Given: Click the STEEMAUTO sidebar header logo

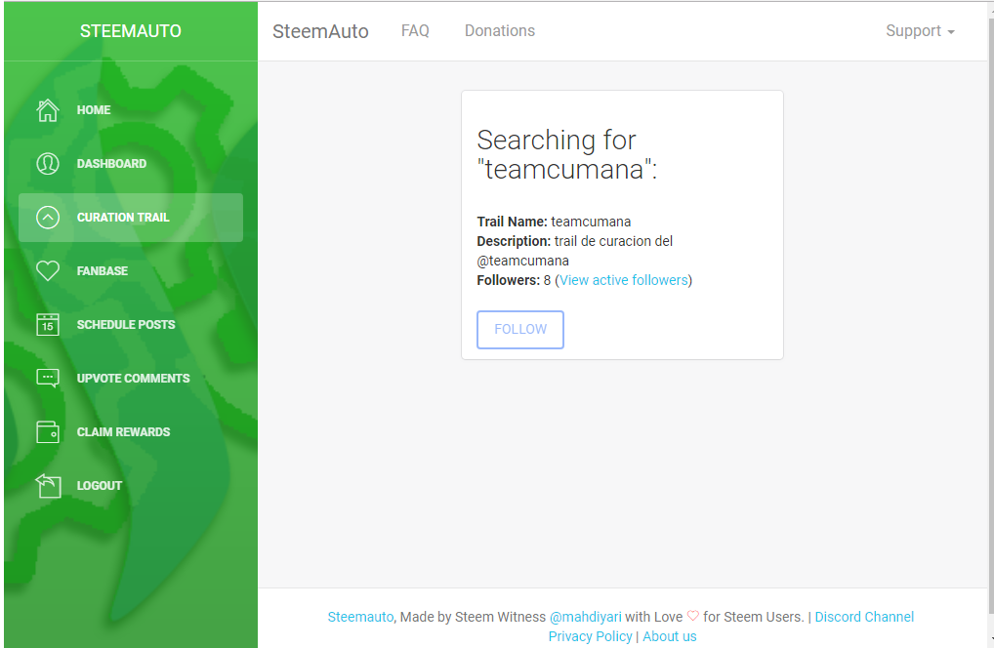Looking at the screenshot, I should (131, 31).
